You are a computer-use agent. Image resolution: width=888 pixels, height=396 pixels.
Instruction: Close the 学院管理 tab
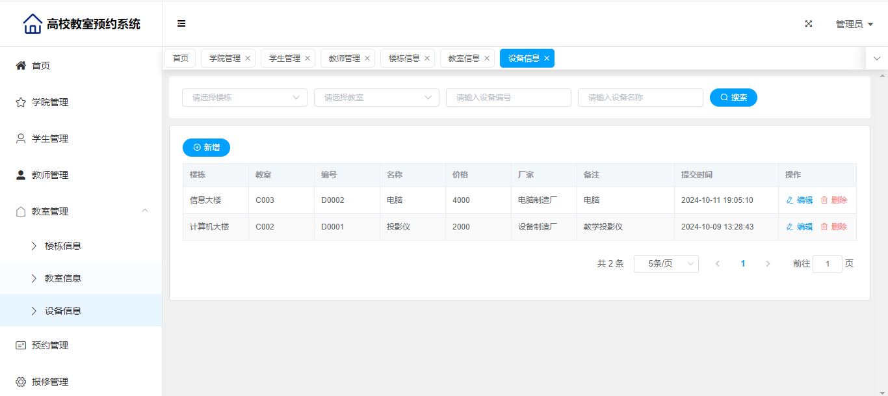[x=248, y=59]
